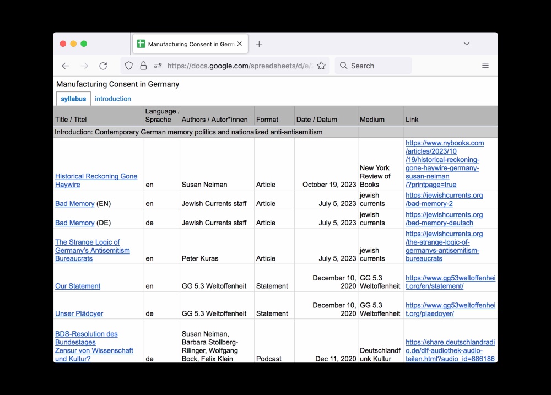
Task: Reload the page with refresh icon
Action: tap(103, 66)
